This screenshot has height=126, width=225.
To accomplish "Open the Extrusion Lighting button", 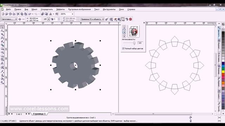I will tap(123, 19).
